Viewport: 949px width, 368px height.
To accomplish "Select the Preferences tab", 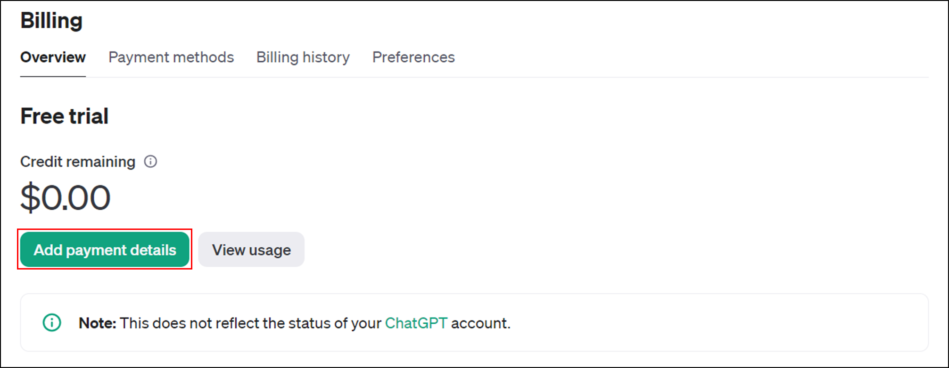I will pyautogui.click(x=413, y=57).
